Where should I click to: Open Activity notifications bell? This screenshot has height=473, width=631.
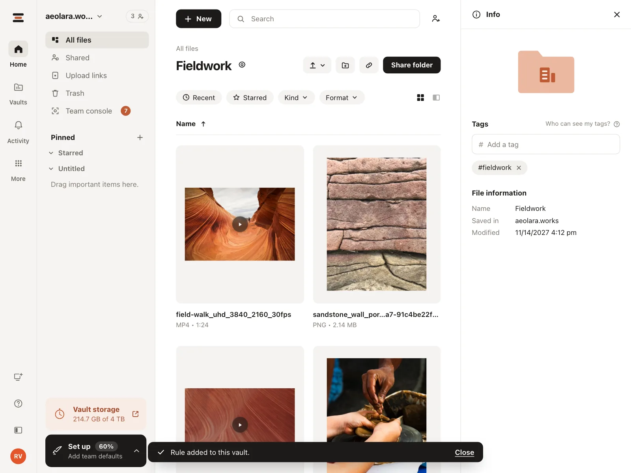(x=18, y=132)
